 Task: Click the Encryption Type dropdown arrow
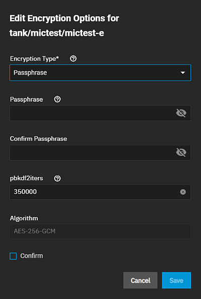[x=183, y=73]
